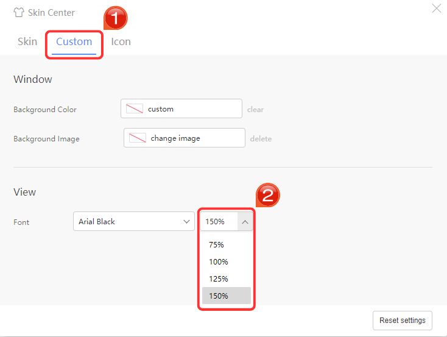Collapse the font size dropdown arrow

(x=245, y=222)
